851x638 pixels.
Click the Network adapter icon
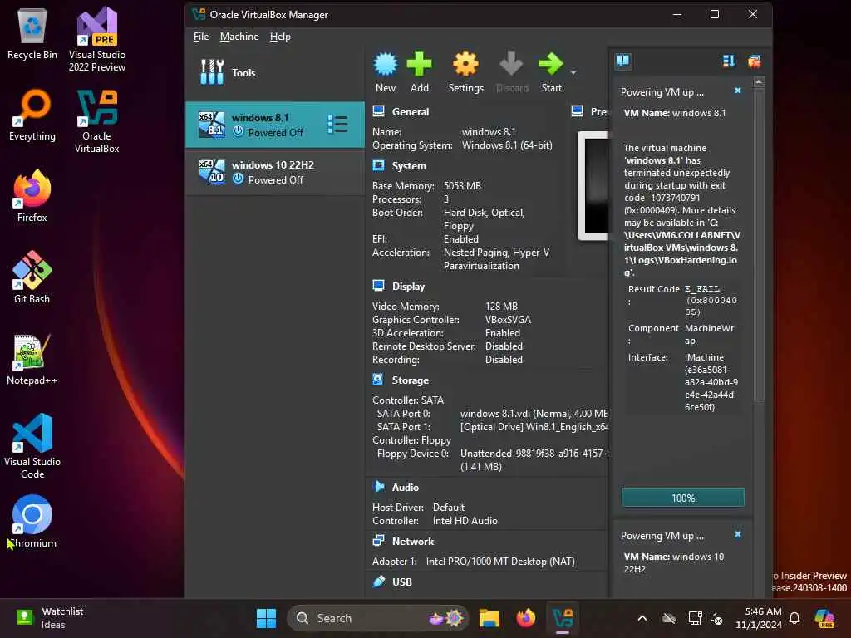pos(378,540)
